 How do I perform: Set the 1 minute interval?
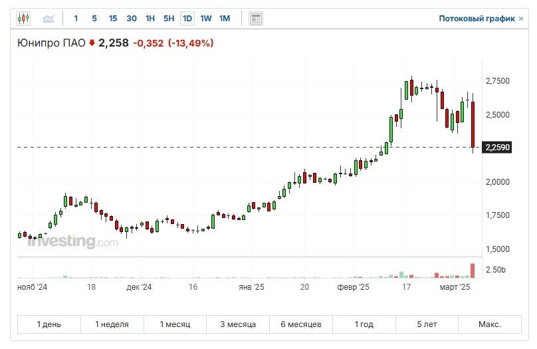coord(76,19)
